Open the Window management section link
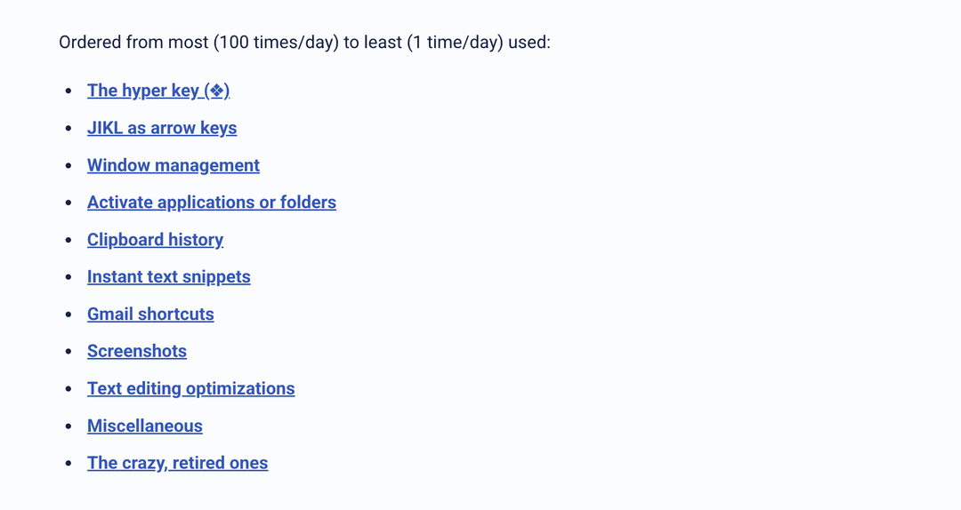Image resolution: width=961 pixels, height=510 pixels. coord(174,165)
